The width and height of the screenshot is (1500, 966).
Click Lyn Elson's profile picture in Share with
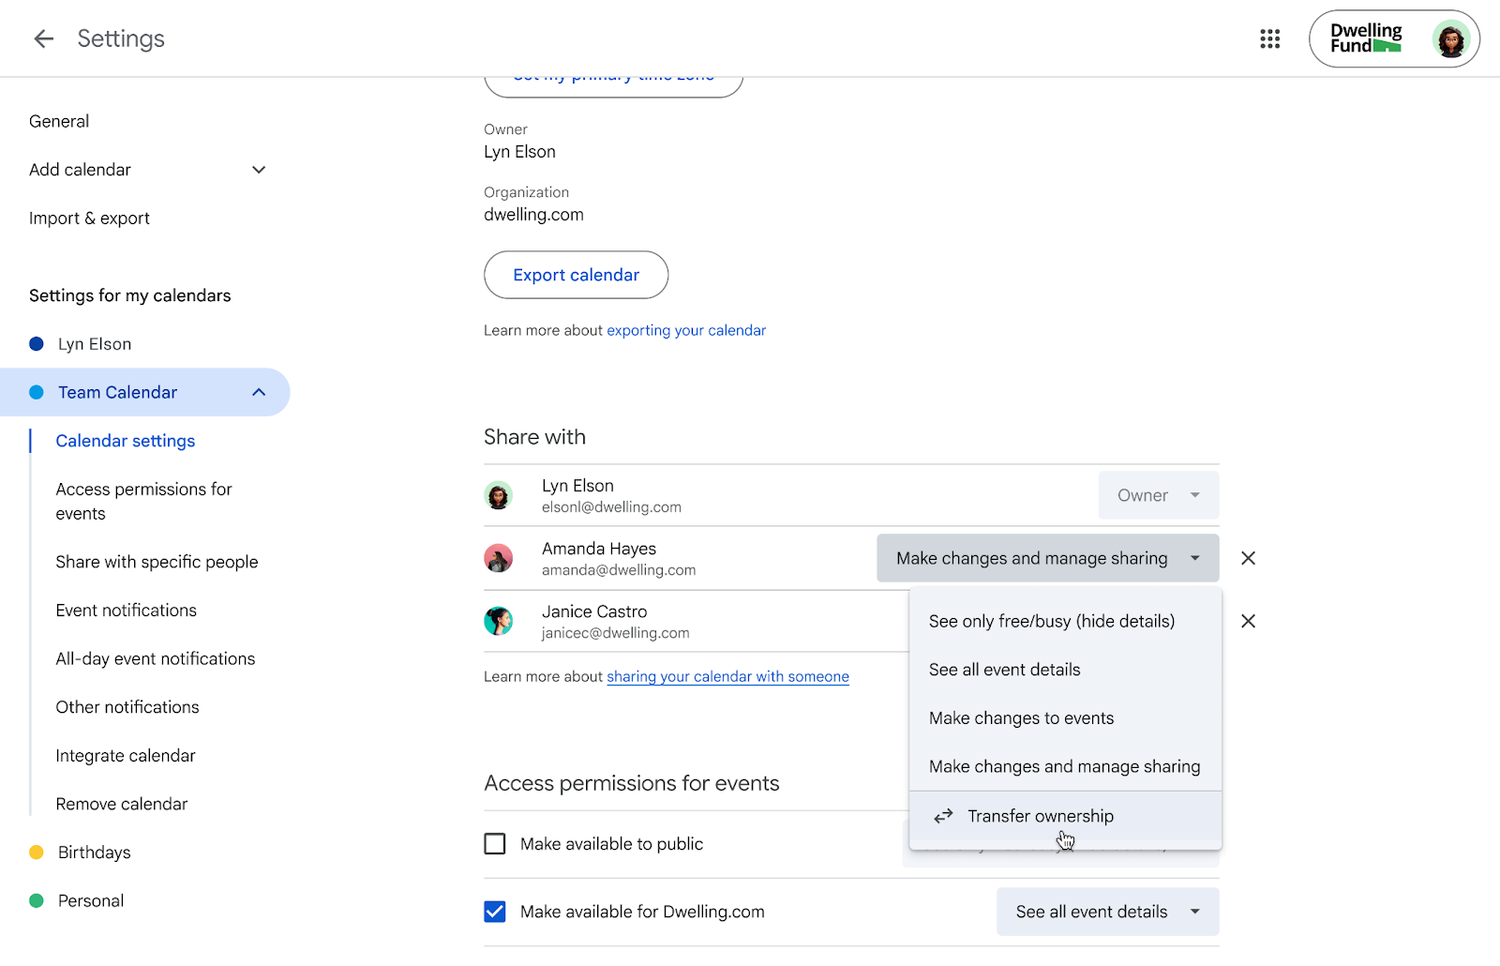coord(499,495)
